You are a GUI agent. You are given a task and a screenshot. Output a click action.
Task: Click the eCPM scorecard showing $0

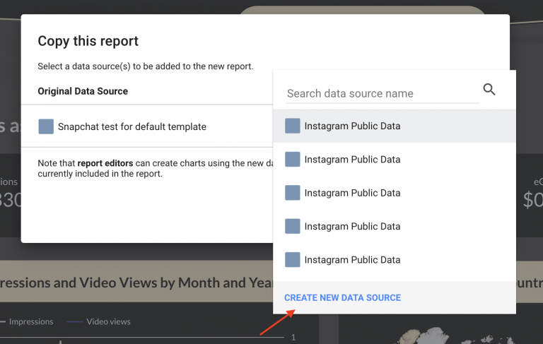[532, 194]
